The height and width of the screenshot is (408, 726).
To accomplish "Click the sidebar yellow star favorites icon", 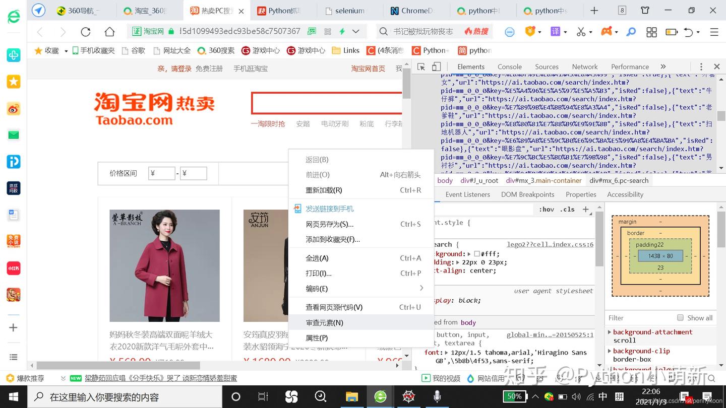I will (x=14, y=82).
